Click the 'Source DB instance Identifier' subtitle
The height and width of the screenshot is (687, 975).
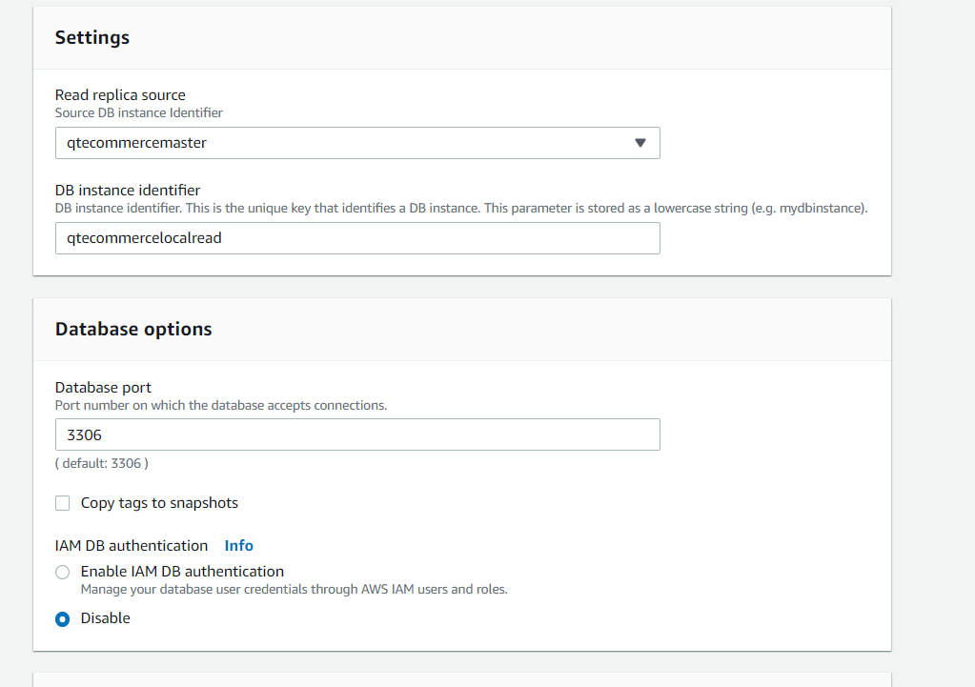pyautogui.click(x=138, y=112)
